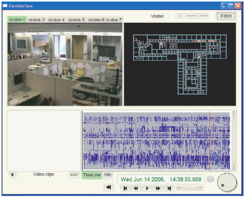Click the jump-to-marker arrow icon
The height and width of the screenshot is (197, 244).
(x=109, y=187)
